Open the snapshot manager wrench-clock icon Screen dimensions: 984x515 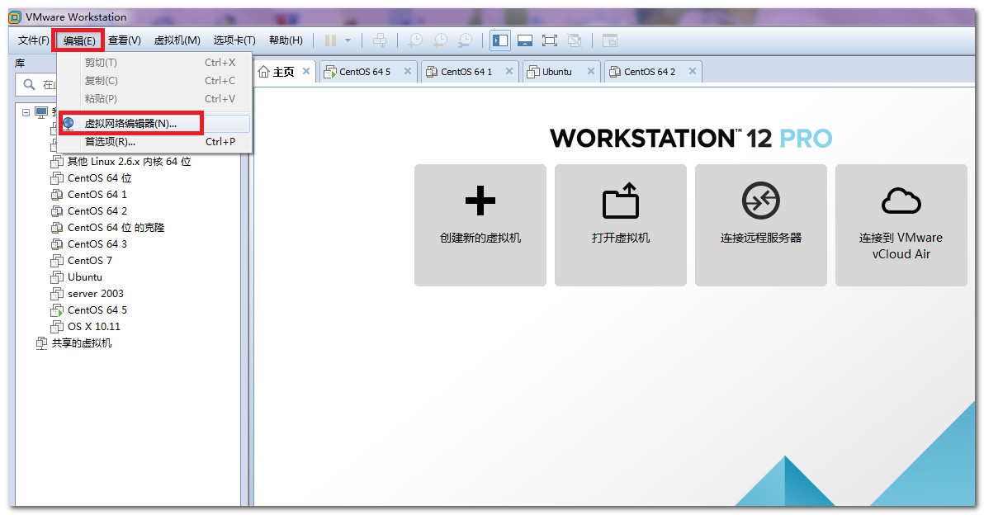pyautogui.click(x=465, y=40)
